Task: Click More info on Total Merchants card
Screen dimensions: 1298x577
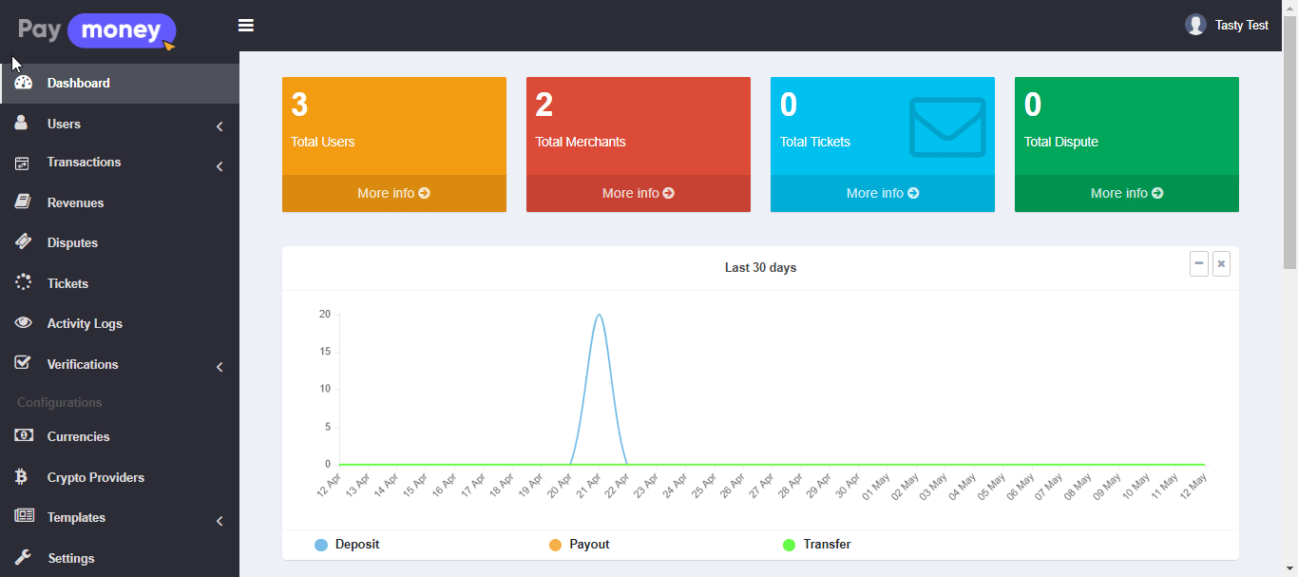Action: (638, 193)
